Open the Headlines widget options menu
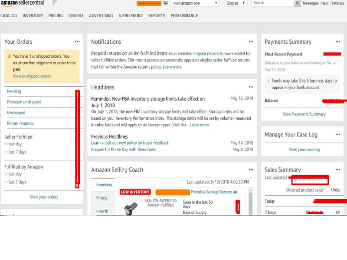The height and width of the screenshot is (260, 347). (x=251, y=87)
